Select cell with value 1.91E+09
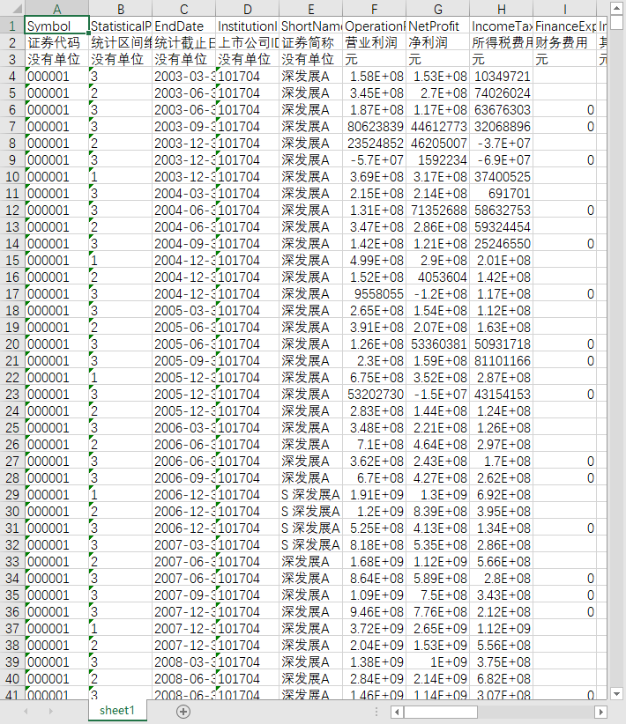This screenshot has width=626, height=724. 374,494
